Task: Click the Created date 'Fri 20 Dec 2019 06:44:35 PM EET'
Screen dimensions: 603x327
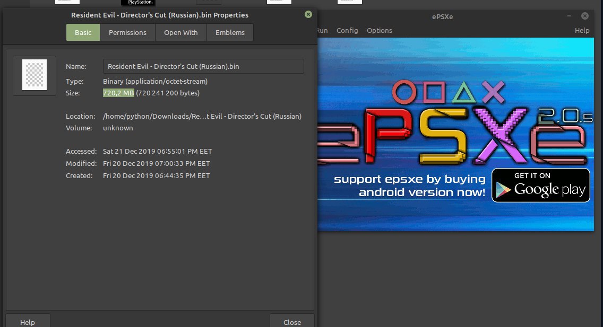Action: (157, 176)
